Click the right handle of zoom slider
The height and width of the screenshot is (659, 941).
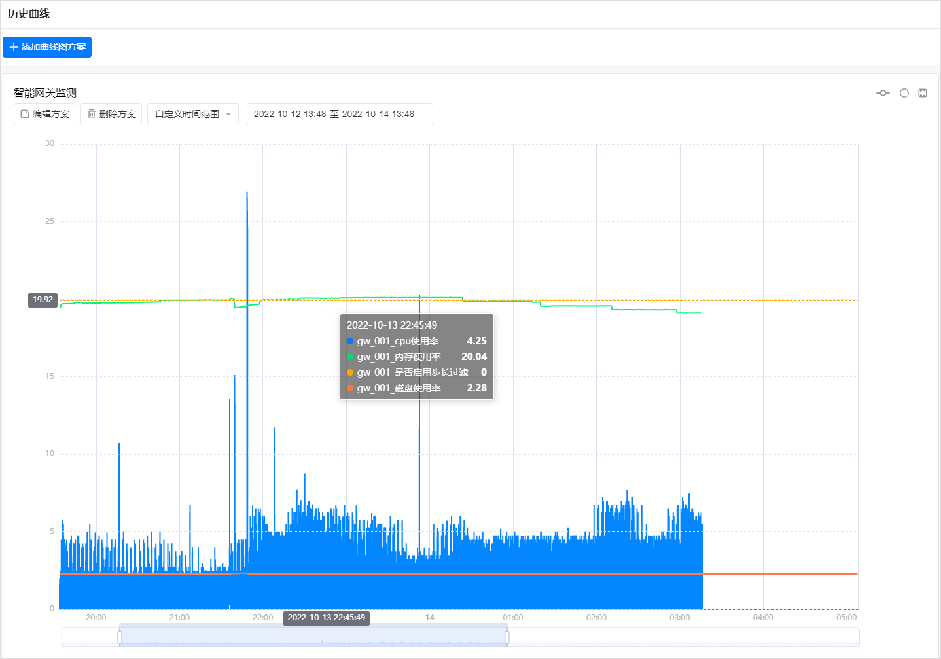[507, 637]
